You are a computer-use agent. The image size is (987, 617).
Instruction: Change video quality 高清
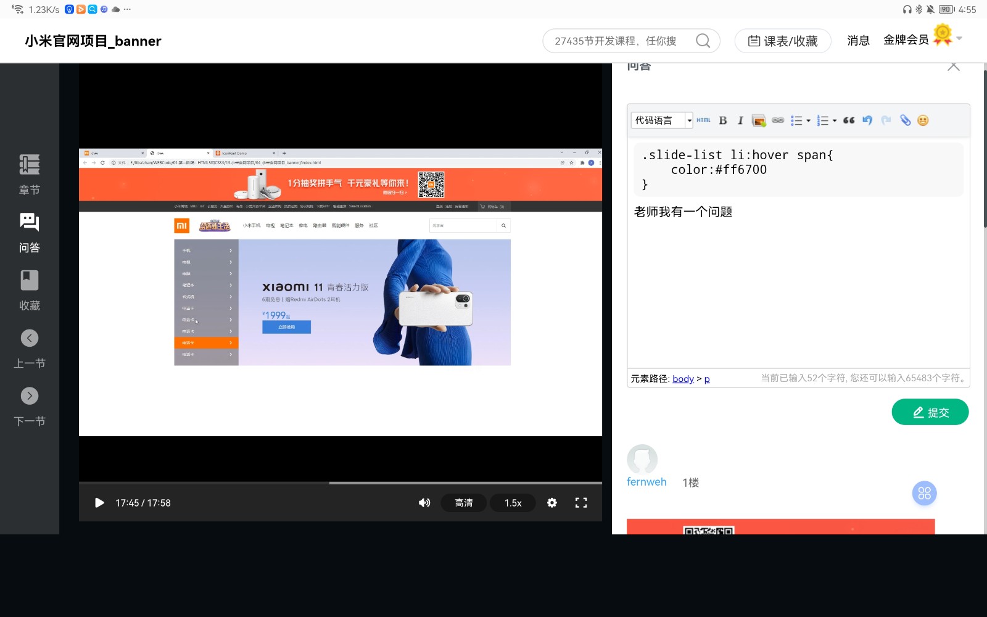(x=464, y=503)
